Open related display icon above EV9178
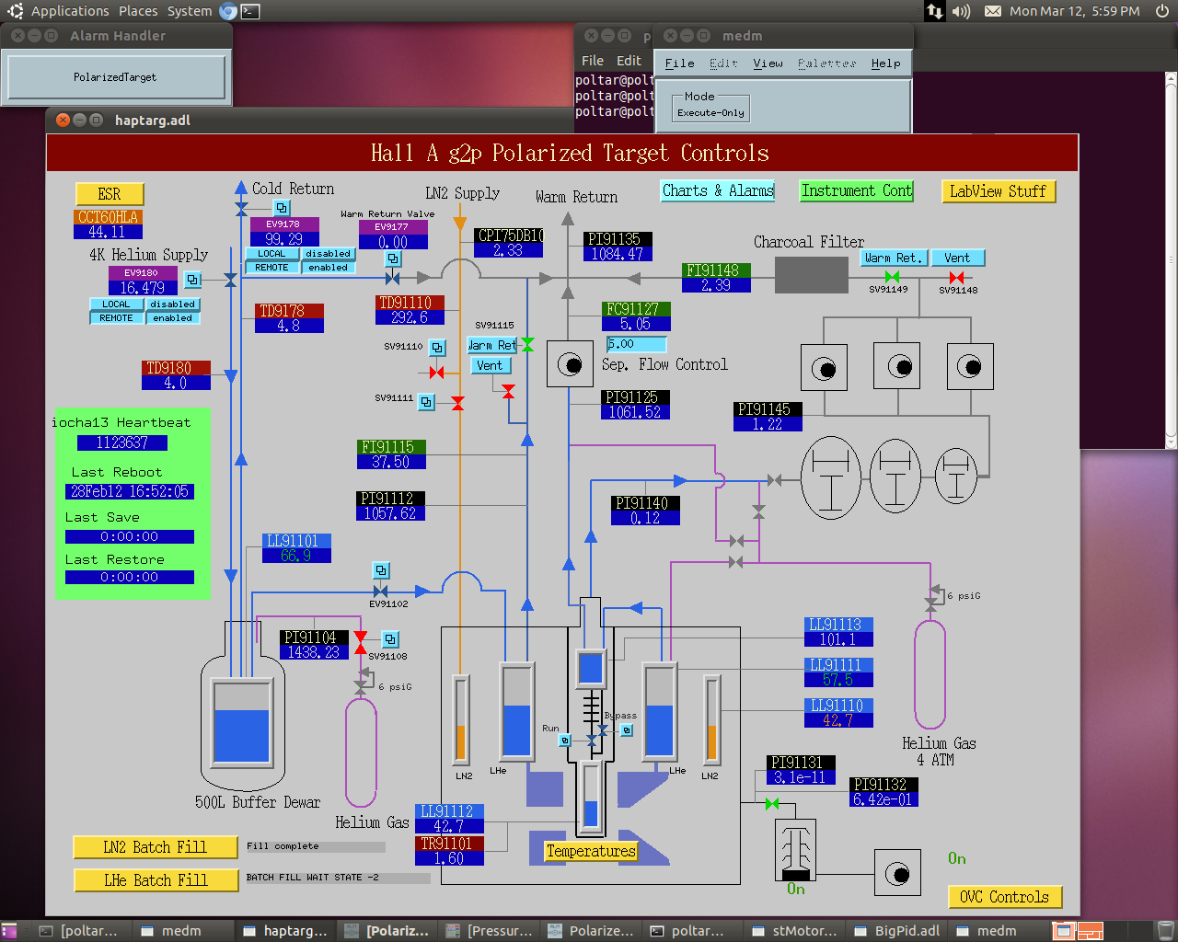 click(282, 208)
